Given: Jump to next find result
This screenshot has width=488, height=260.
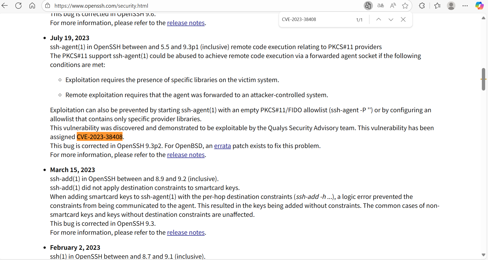Looking at the screenshot, I should [x=391, y=19].
